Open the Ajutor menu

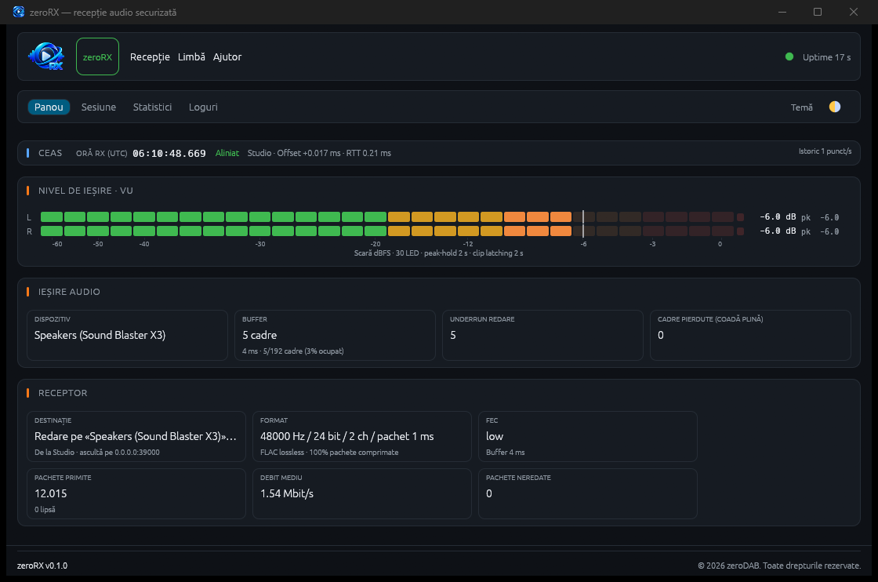click(227, 56)
